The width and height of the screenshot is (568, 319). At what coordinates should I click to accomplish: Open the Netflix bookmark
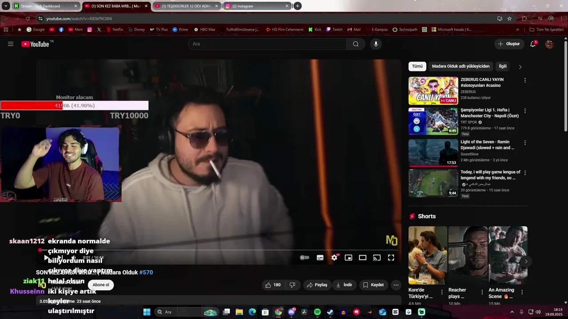pos(114,30)
